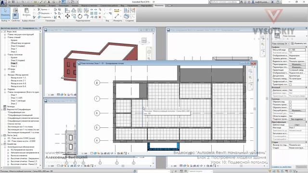This screenshot has width=308, height=173.
Task: Select the Offset tool icon
Action: click(74, 11)
